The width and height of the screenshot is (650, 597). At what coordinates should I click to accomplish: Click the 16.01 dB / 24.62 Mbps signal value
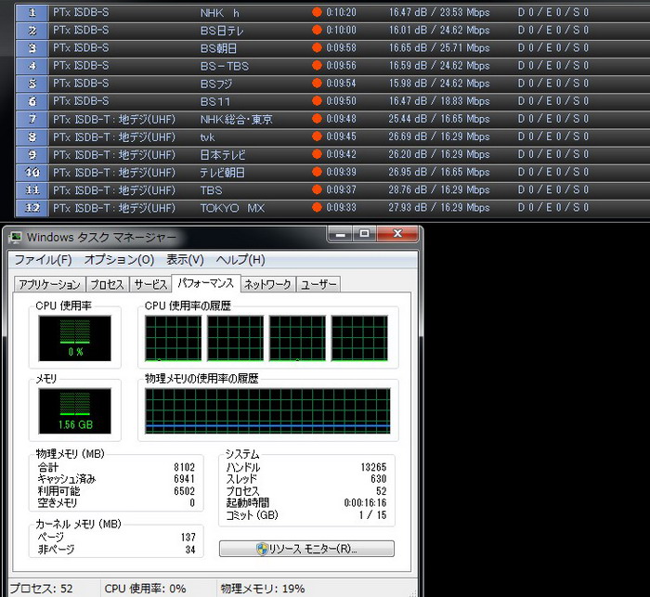click(x=439, y=30)
